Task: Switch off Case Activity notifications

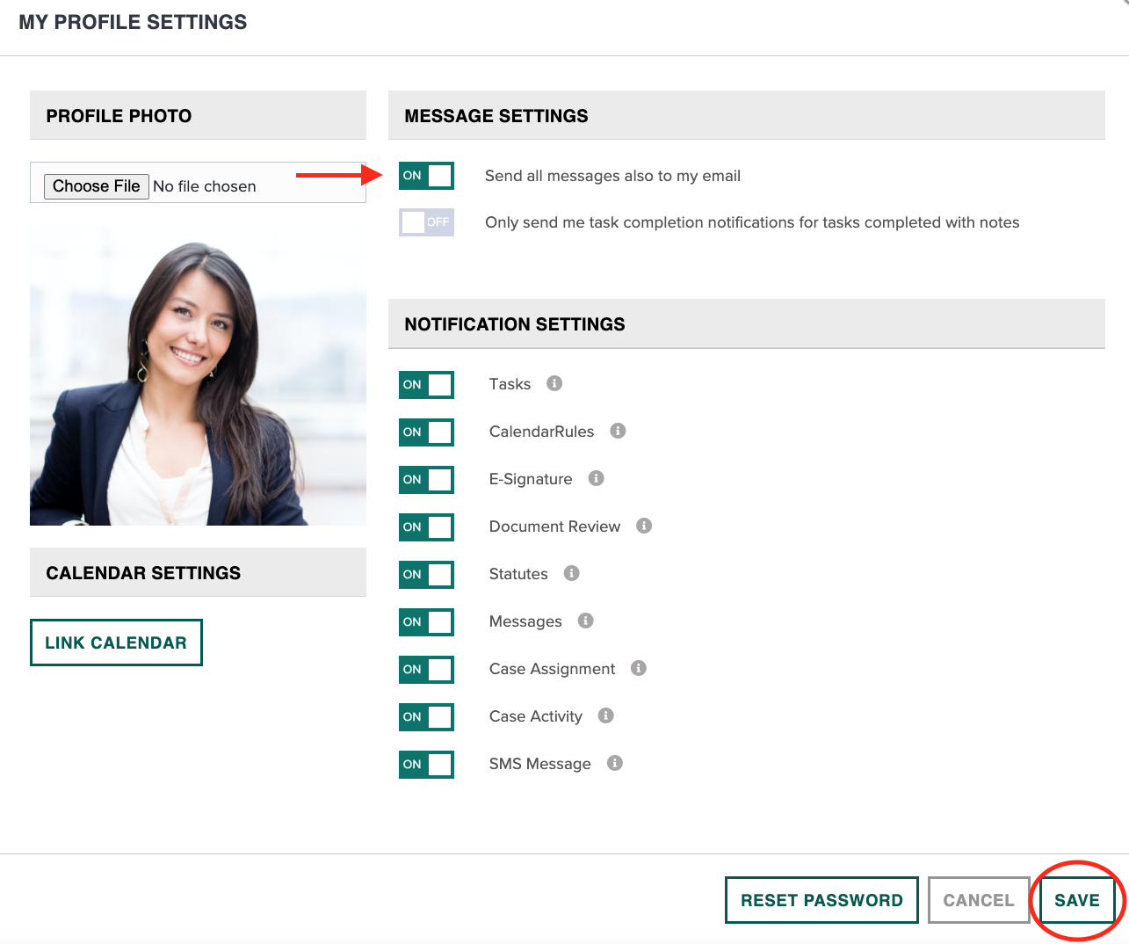Action: (426, 717)
